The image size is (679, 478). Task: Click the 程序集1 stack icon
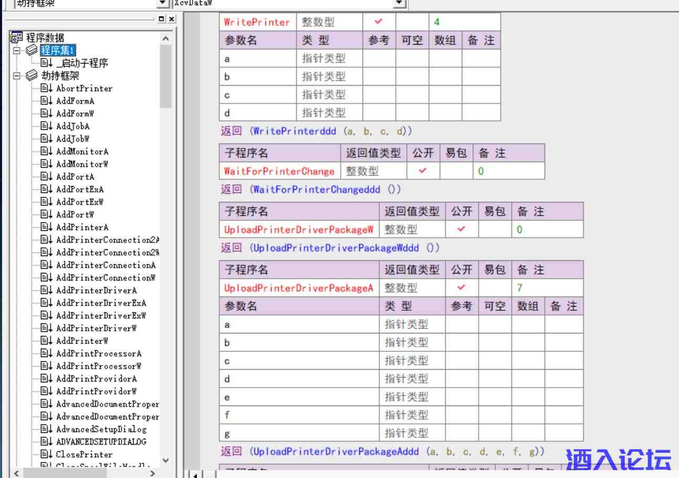tap(32, 50)
